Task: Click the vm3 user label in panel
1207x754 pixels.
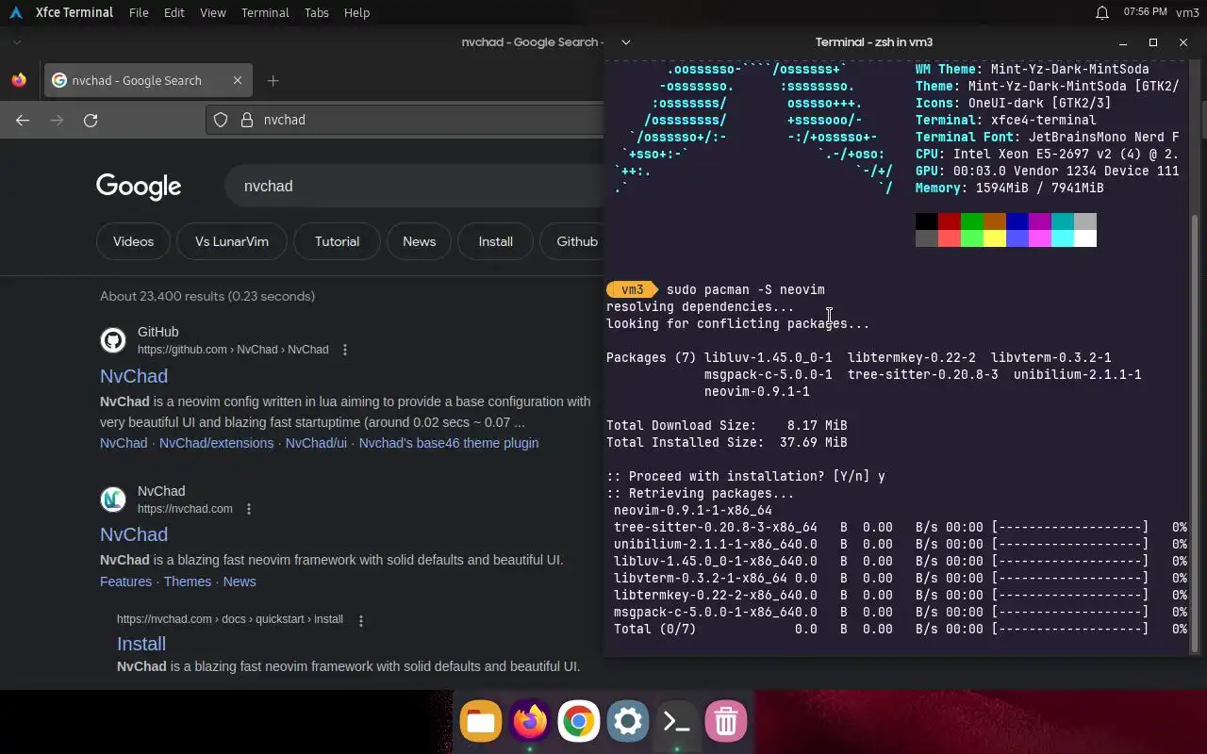Action: point(1187,12)
